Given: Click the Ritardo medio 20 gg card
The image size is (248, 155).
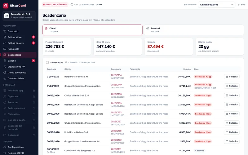Looking at the screenshot, I should pyautogui.click(x=219, y=46).
